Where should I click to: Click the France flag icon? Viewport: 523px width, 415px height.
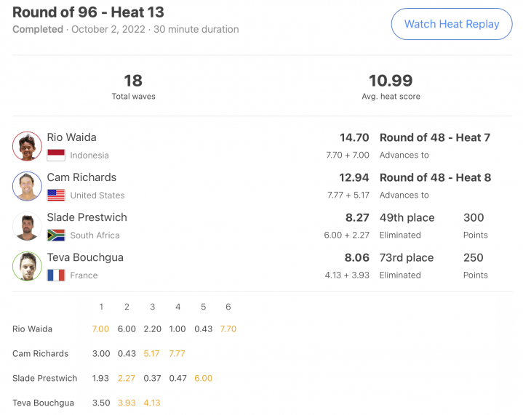pos(56,275)
